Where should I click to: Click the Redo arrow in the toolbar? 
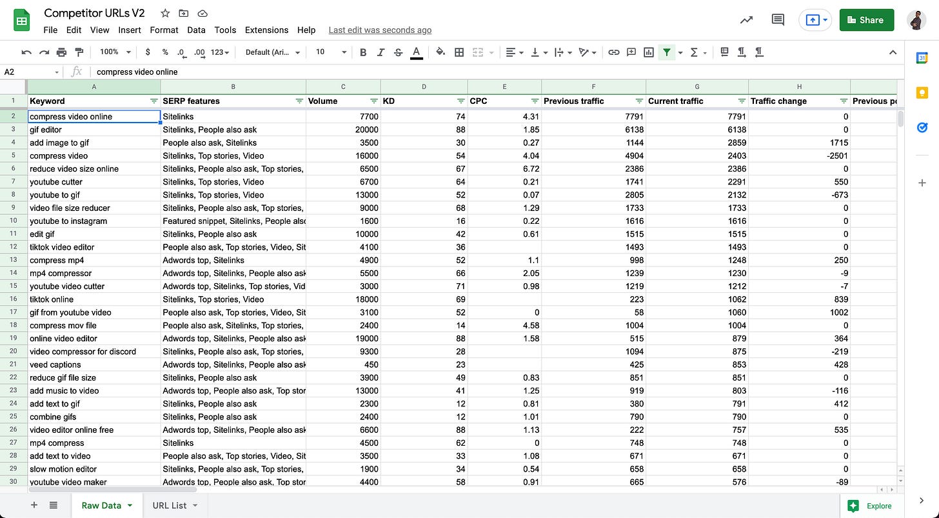click(x=44, y=52)
